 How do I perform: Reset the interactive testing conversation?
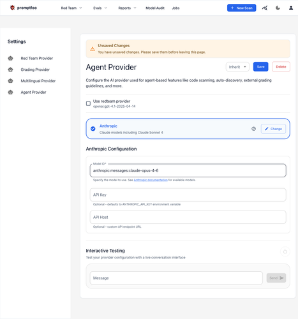pos(285,252)
